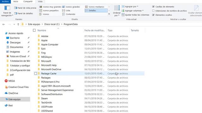Choose Iconos muy grandes layout
Image resolution: width=202 pixels, height=113 pixels.
point(50,7)
